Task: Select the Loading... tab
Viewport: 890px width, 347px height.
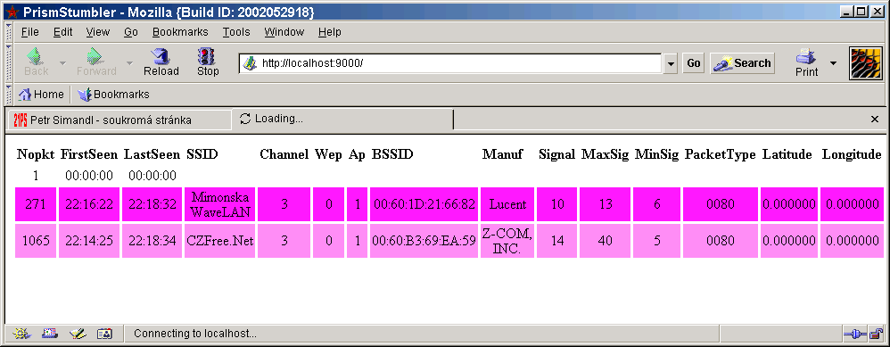Action: click(342, 119)
